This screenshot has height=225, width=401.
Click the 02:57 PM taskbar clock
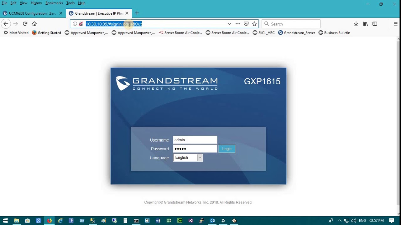tap(377, 221)
